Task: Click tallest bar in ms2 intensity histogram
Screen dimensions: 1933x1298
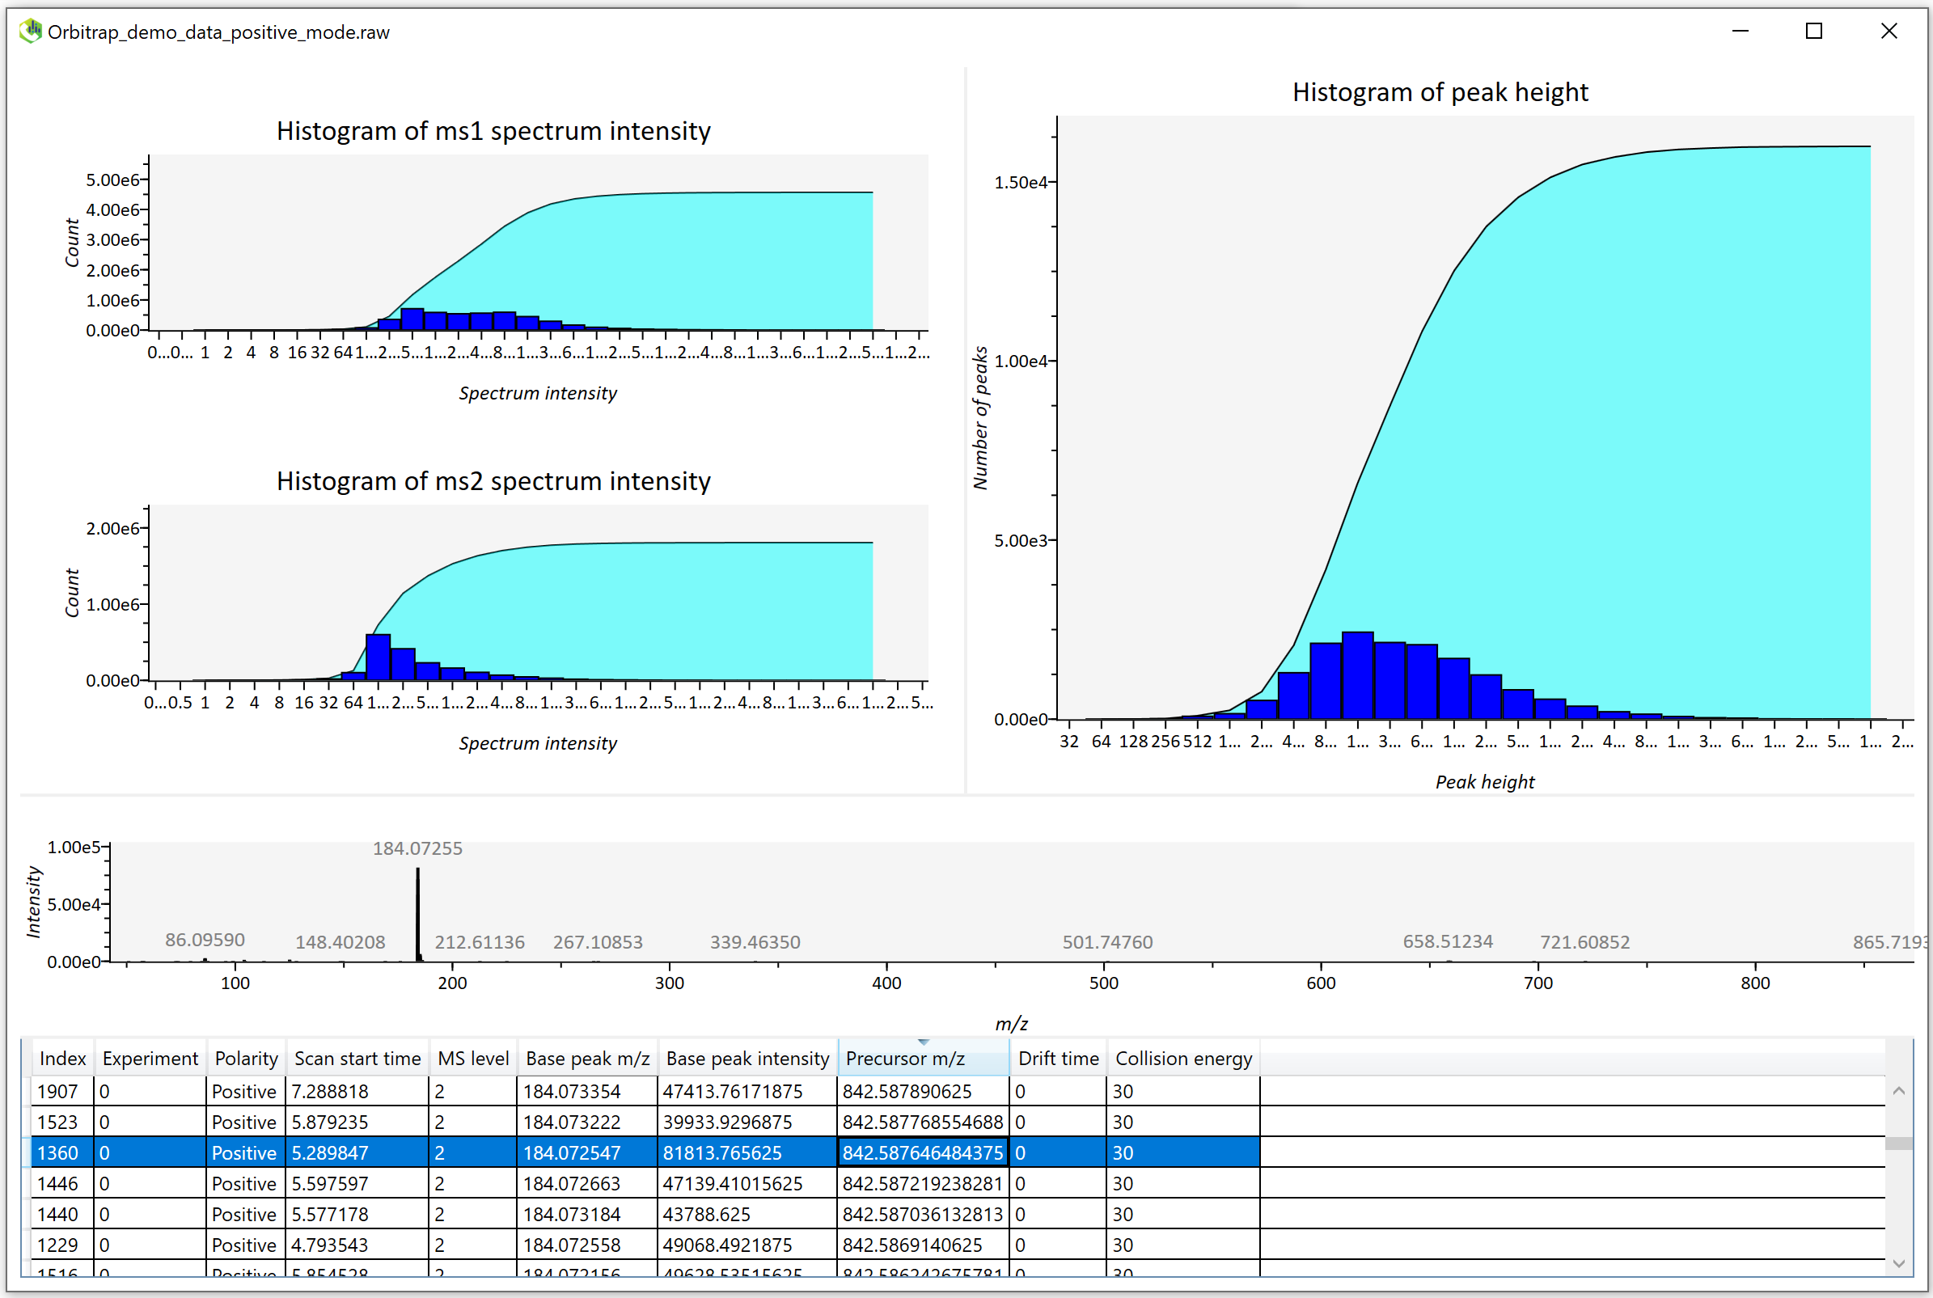Action: pyautogui.click(x=378, y=657)
